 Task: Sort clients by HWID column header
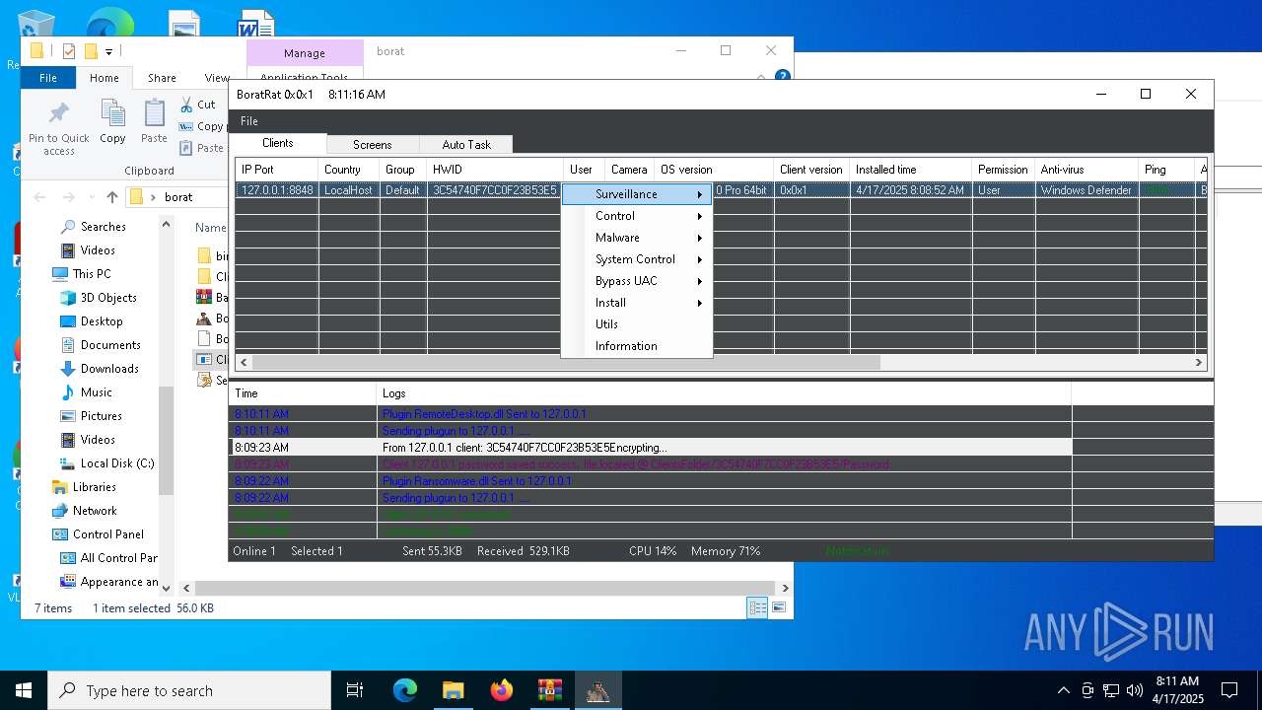[x=495, y=170]
